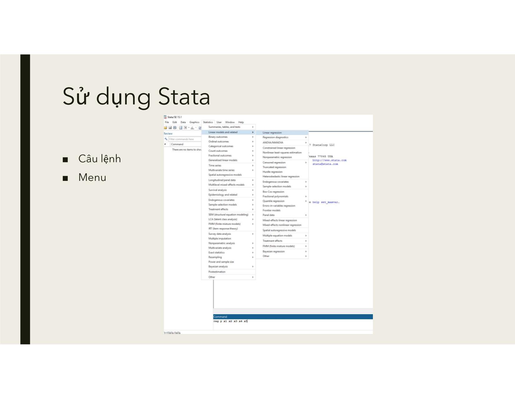
Task: Click the Save toolbar icon
Action: pos(170,127)
